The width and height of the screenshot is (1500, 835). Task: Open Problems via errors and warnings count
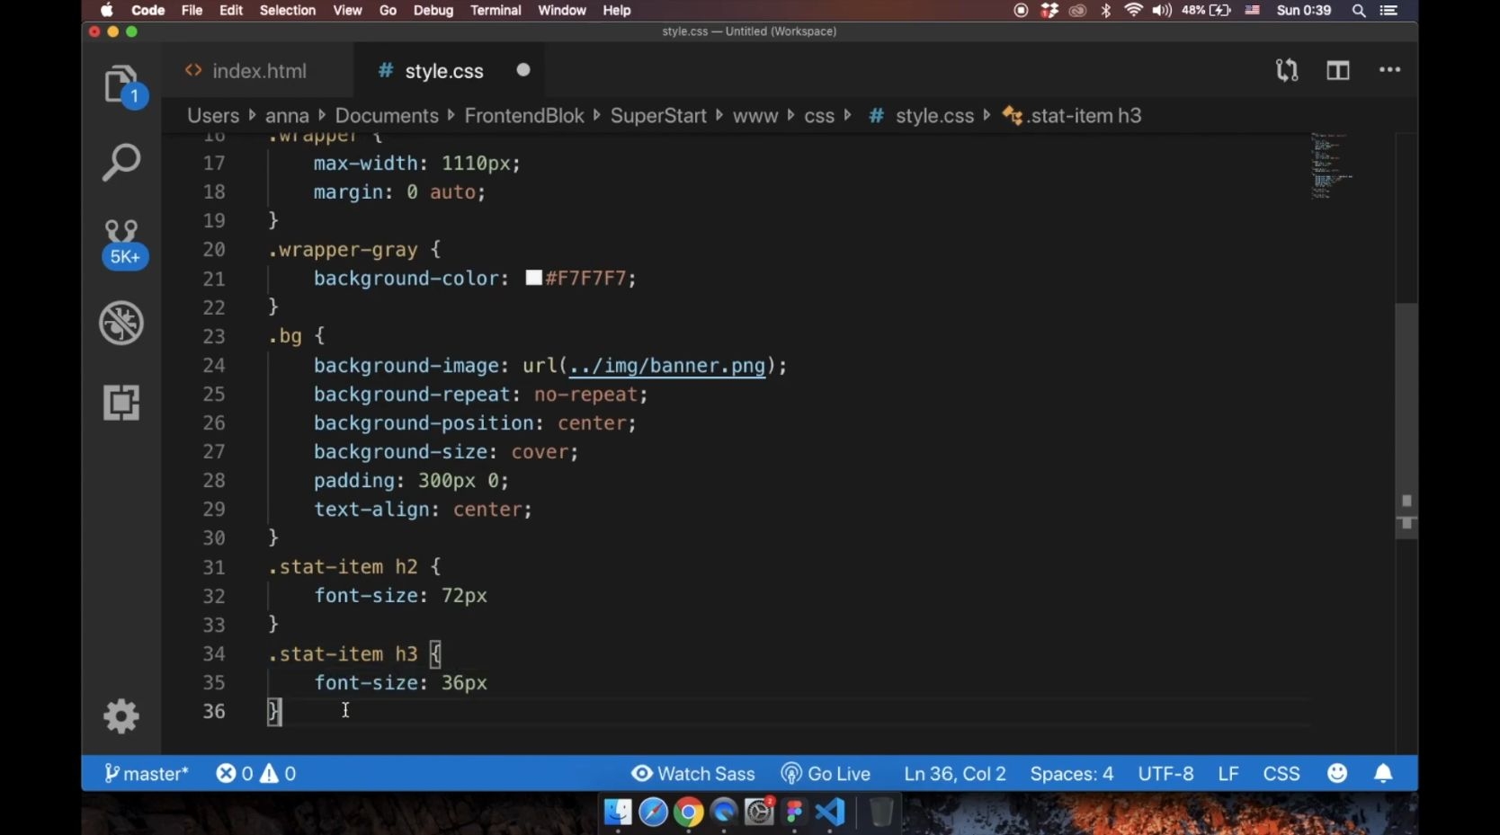[256, 774]
